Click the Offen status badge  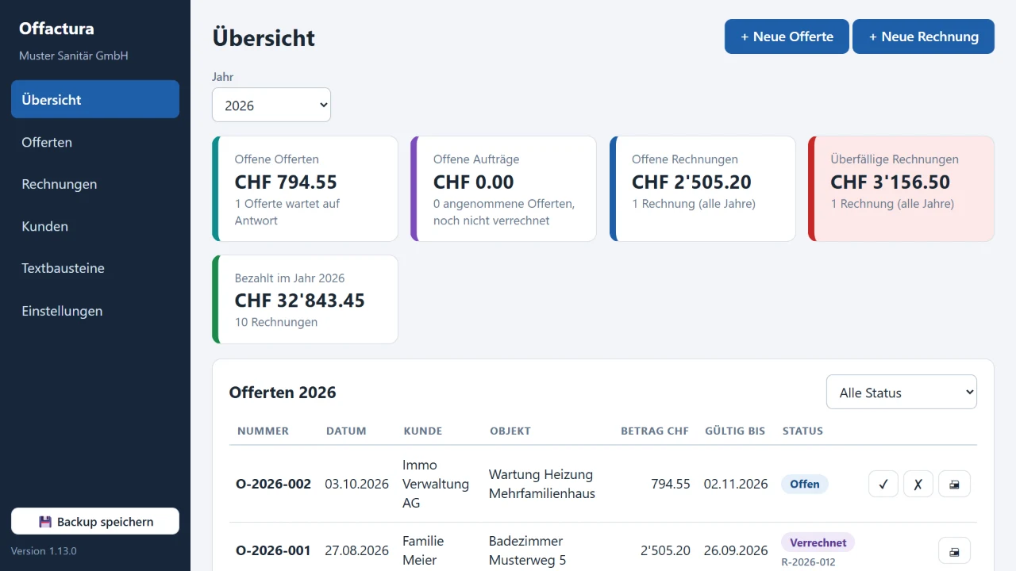click(804, 484)
